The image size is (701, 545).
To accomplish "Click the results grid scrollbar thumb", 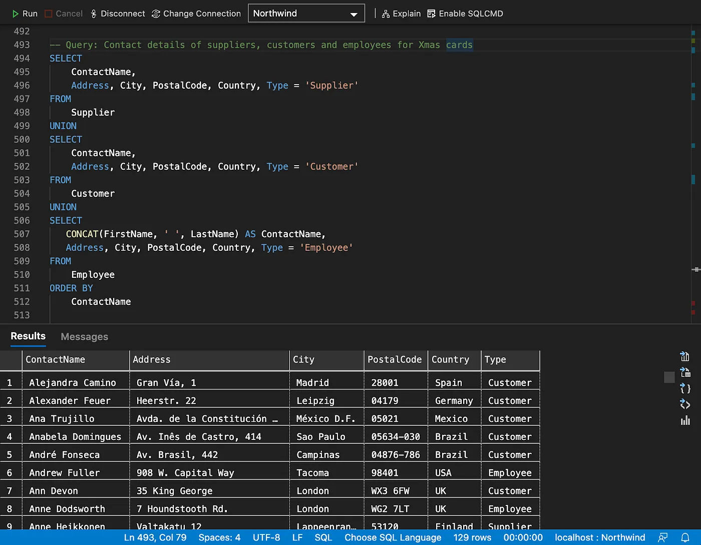I will pyautogui.click(x=669, y=377).
